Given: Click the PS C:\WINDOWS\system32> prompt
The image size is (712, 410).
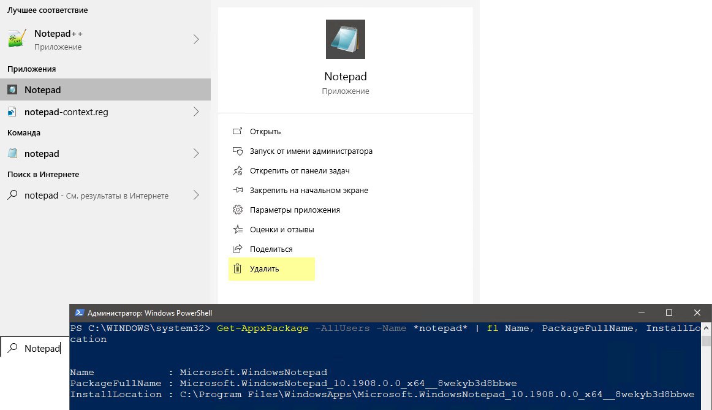Looking at the screenshot, I should click(x=140, y=328).
